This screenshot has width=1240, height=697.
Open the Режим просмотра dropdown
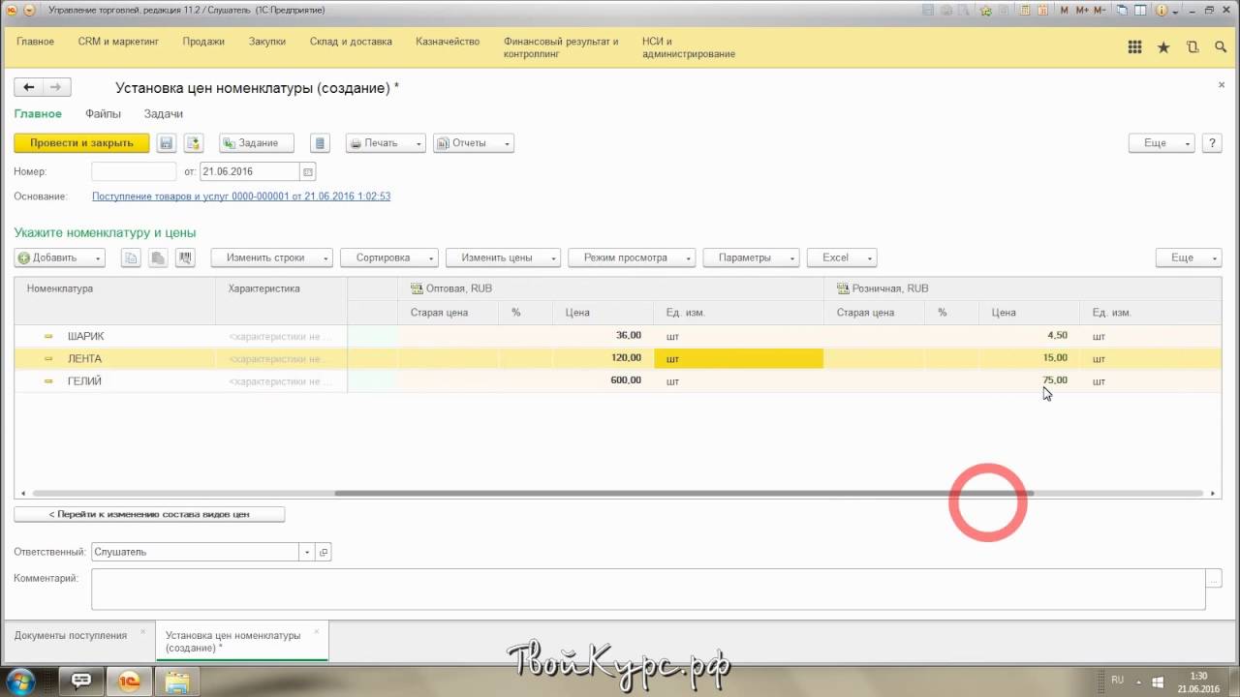tap(632, 258)
